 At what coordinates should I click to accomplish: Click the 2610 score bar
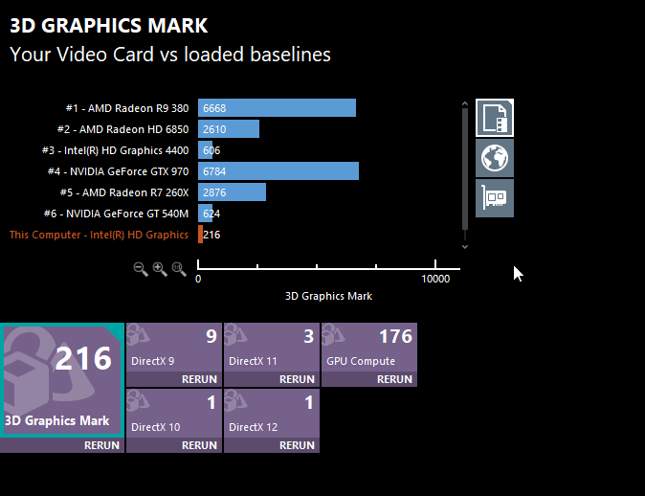(x=229, y=129)
